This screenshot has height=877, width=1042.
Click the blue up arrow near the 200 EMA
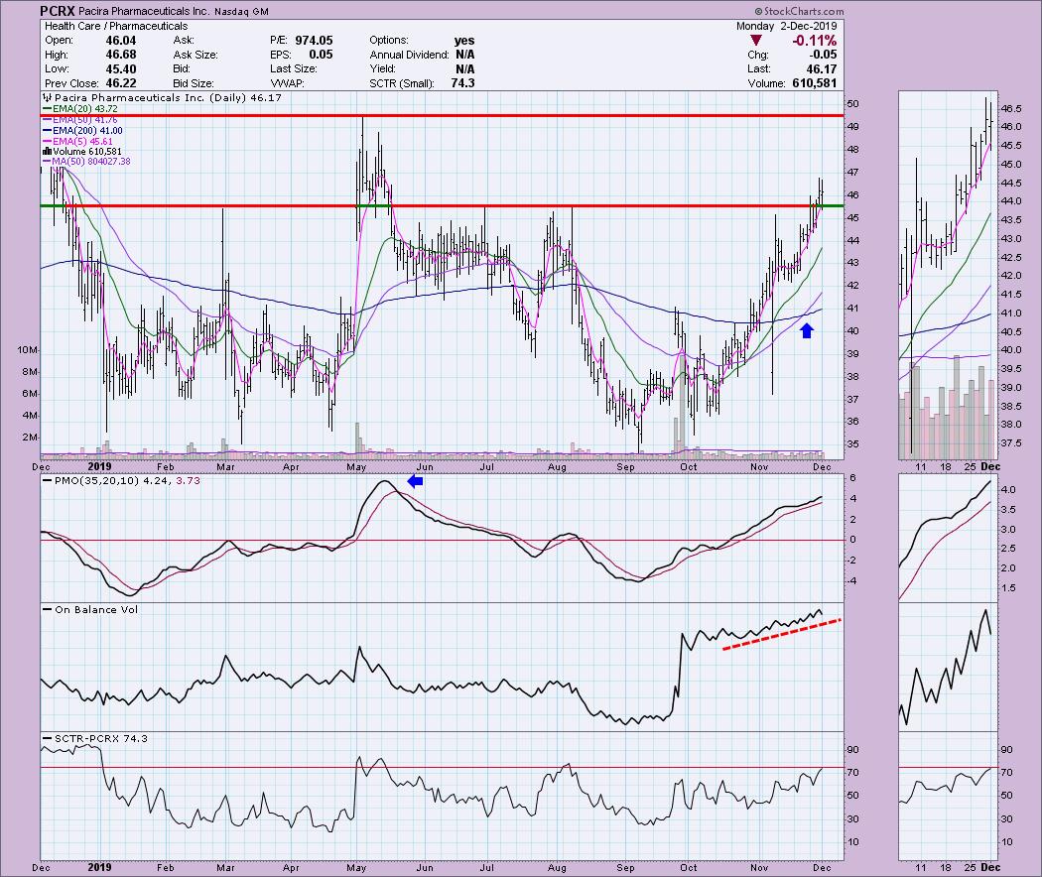pyautogui.click(x=807, y=330)
